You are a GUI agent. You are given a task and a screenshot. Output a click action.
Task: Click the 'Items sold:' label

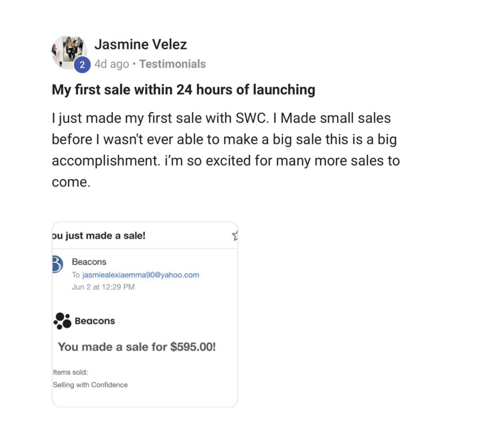point(70,372)
